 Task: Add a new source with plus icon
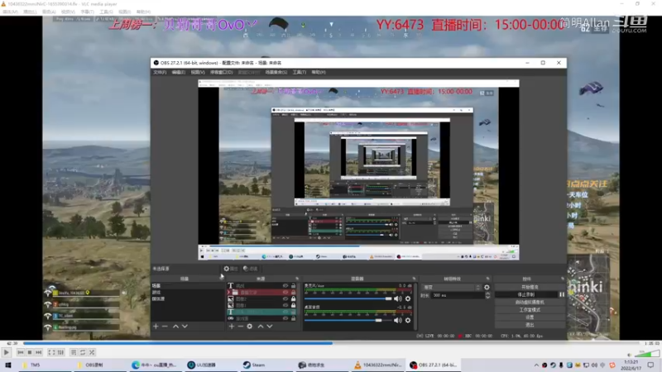click(232, 327)
